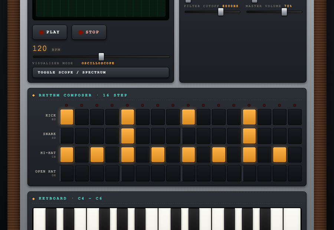Screen dimensions: 334x230
Task: Enable Kick step 7
Action: click(158, 117)
